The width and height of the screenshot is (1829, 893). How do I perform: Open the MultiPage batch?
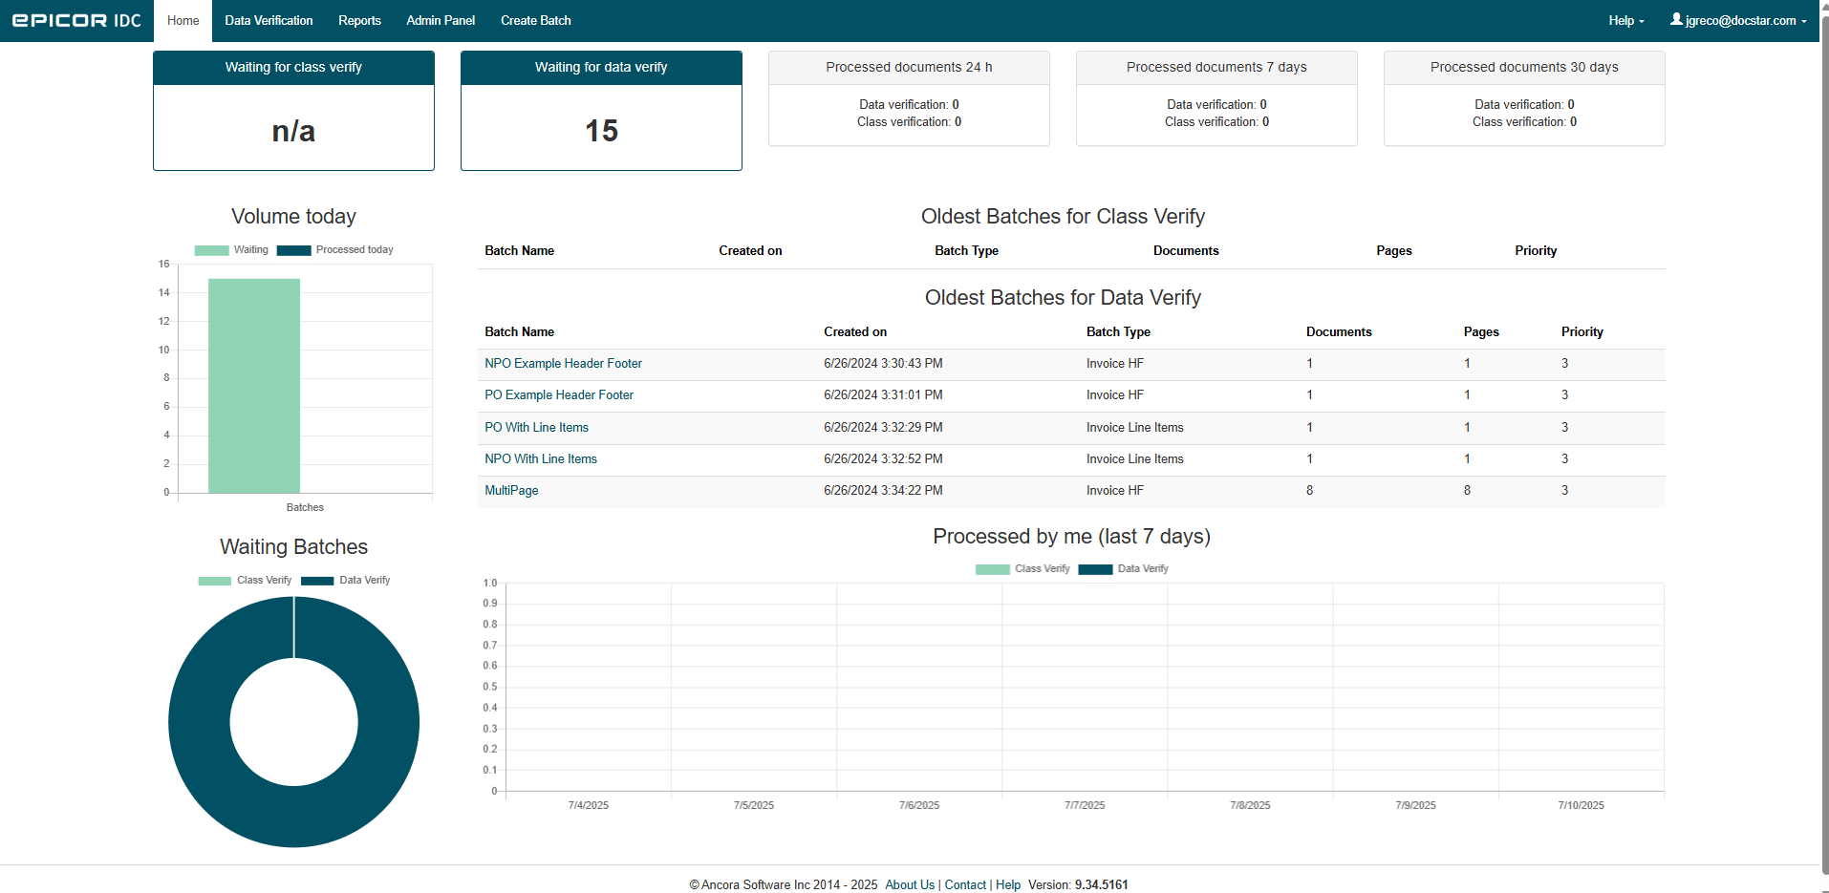511,490
